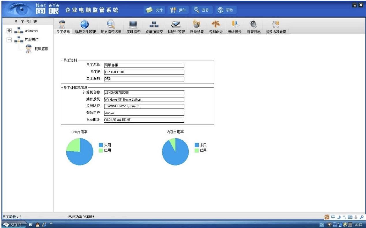Open 实时监控 monitor icon
The width and height of the screenshot is (366, 228).
click(x=133, y=25)
